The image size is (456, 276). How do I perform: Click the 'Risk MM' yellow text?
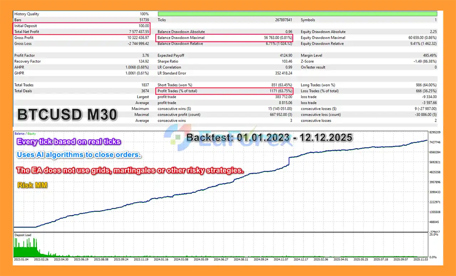coord(32,185)
